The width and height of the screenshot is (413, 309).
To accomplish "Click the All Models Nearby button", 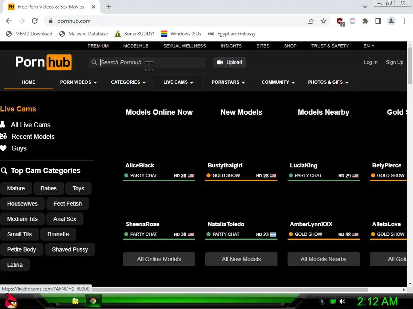I will (x=323, y=259).
